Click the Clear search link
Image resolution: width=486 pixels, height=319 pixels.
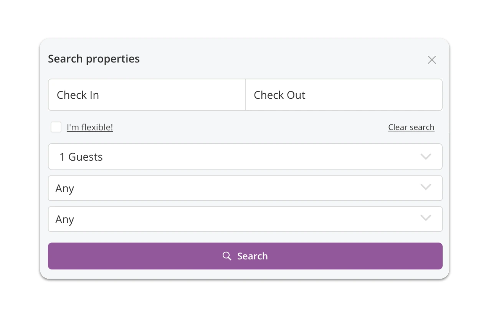pyautogui.click(x=411, y=127)
